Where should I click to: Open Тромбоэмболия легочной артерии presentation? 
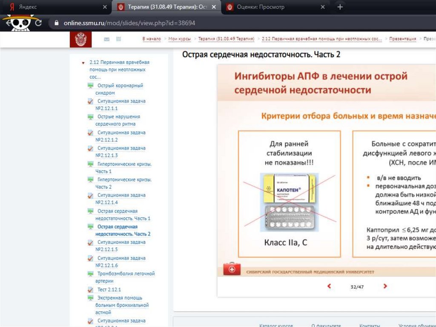(x=125, y=278)
